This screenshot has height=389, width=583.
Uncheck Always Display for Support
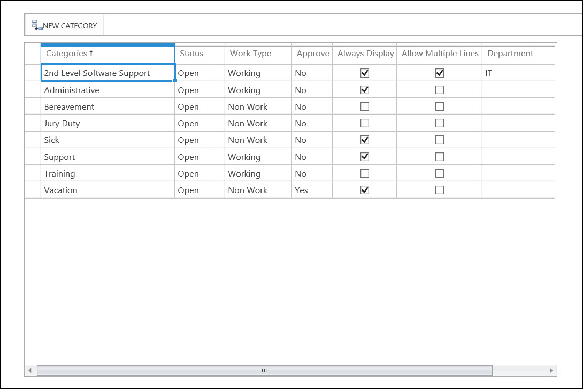(x=365, y=157)
